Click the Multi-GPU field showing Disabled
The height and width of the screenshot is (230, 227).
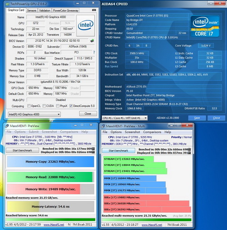(60, 100)
